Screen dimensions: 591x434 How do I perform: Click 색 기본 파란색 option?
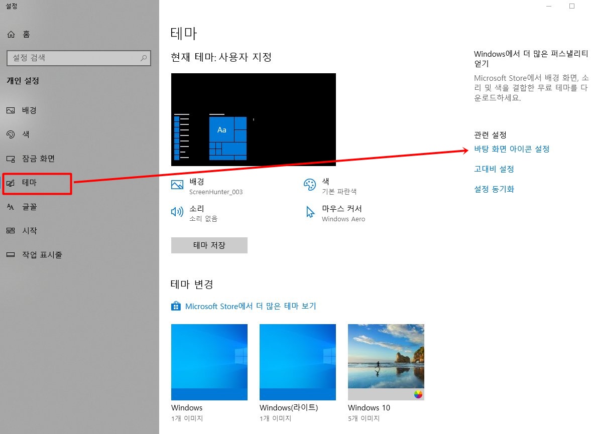pyautogui.click(x=330, y=187)
